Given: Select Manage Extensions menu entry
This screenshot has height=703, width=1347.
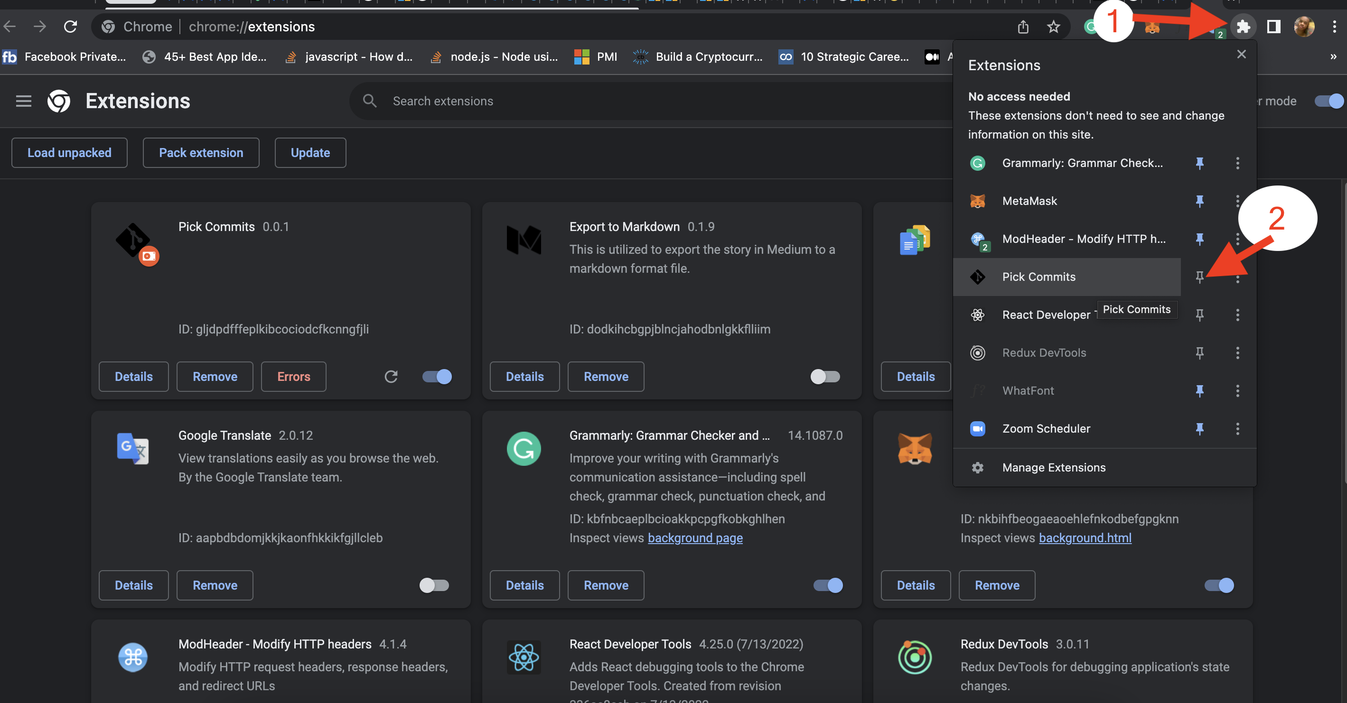Looking at the screenshot, I should point(1053,467).
